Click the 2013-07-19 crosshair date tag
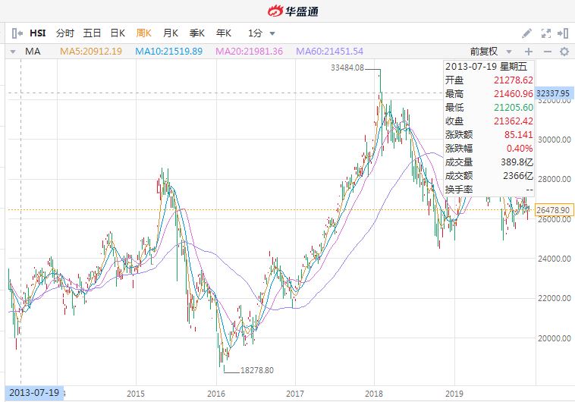Viewport: 575px width, 402px height. tap(34, 393)
